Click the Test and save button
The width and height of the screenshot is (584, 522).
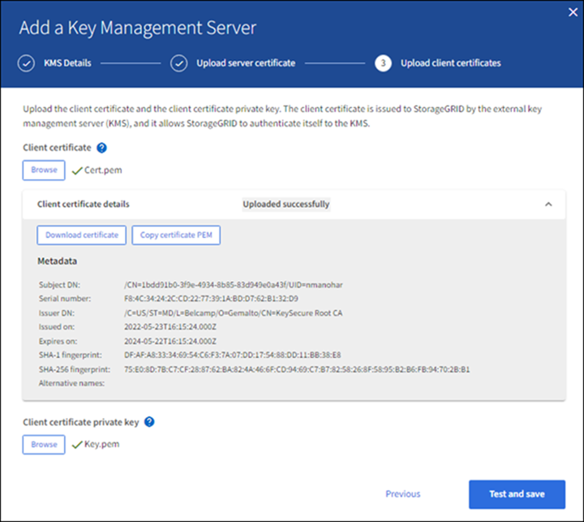click(x=516, y=494)
